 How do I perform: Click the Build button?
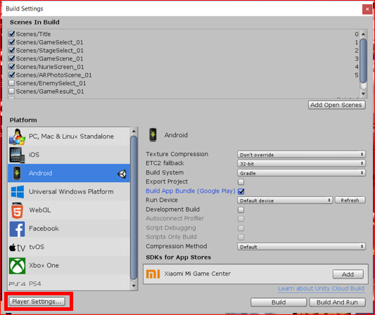[279, 302]
